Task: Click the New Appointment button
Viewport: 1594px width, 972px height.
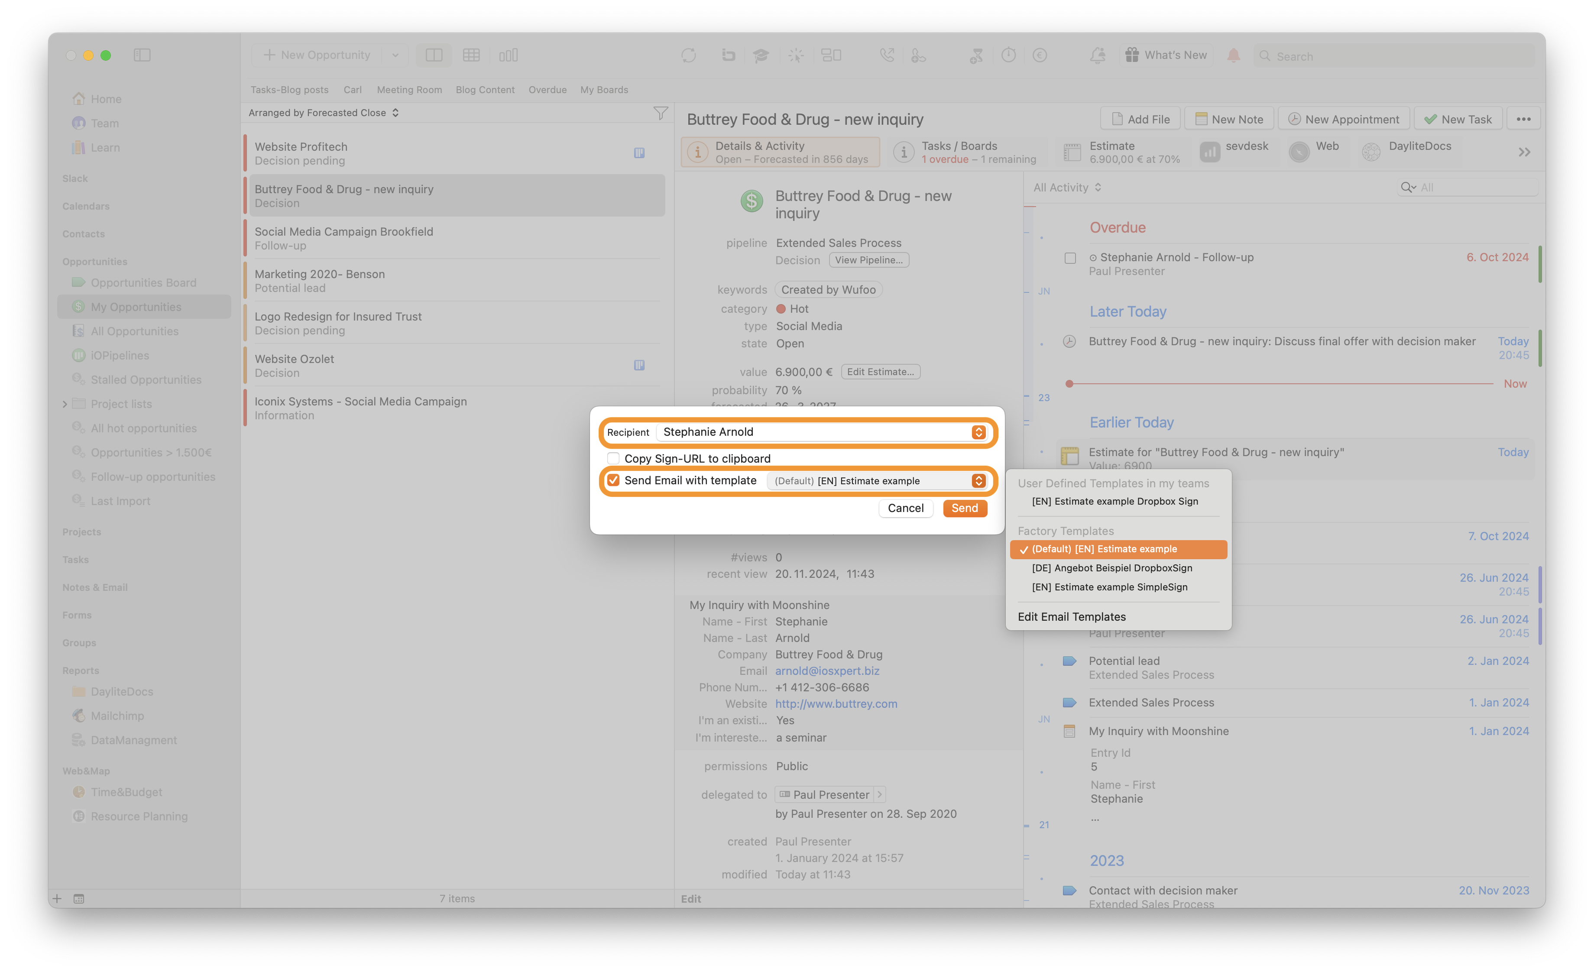Action: [1344, 119]
